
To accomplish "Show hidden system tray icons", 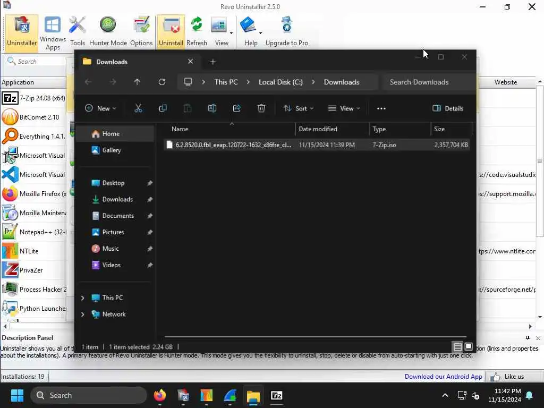I will (445, 395).
